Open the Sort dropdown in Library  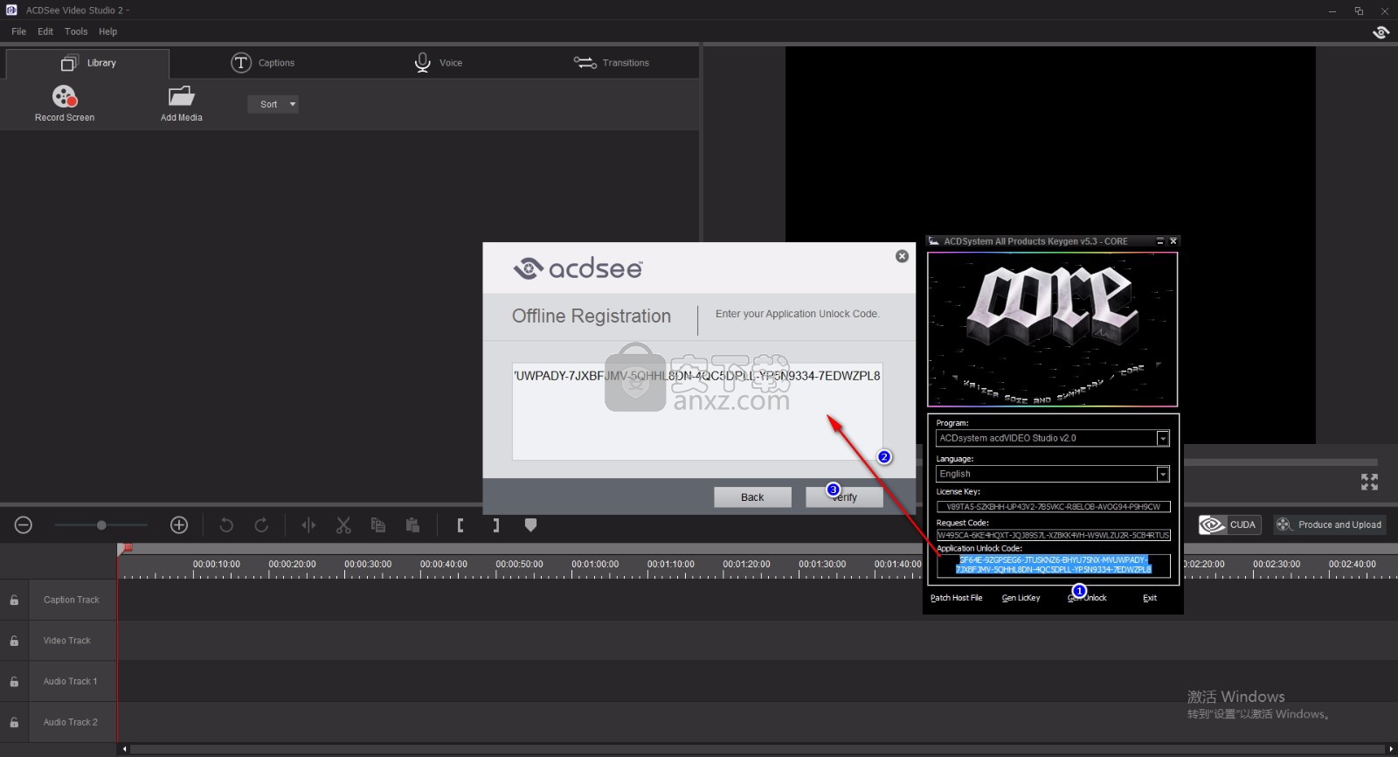coord(273,104)
